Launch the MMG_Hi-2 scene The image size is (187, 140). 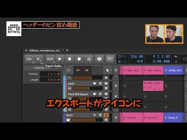coord(174,70)
